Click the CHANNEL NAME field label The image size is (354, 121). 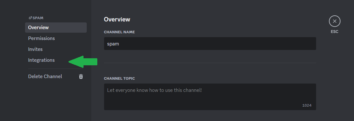point(119,32)
